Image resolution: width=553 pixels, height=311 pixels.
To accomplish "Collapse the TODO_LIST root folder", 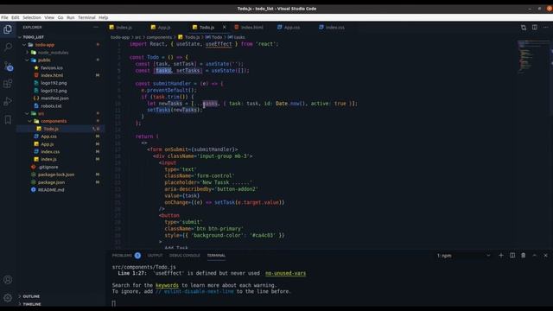I will point(20,37).
